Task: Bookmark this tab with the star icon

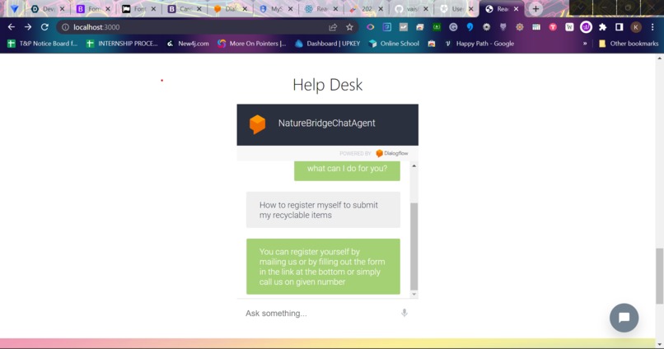Action: pos(349,27)
